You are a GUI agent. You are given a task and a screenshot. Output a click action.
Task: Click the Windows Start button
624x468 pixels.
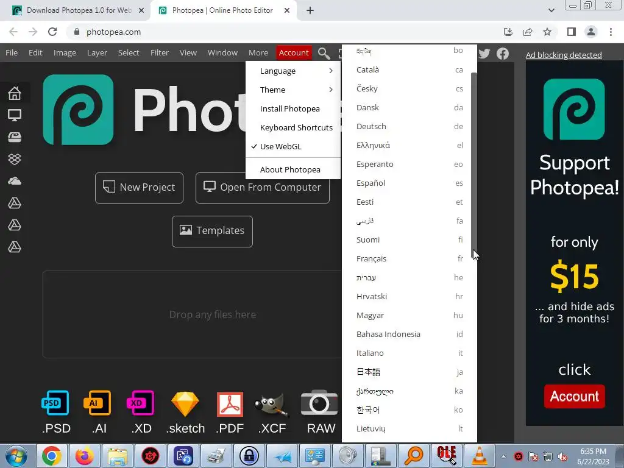click(16, 456)
